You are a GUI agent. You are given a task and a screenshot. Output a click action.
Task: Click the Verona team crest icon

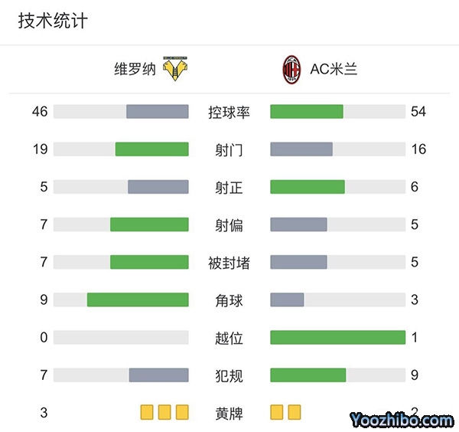[x=175, y=69]
